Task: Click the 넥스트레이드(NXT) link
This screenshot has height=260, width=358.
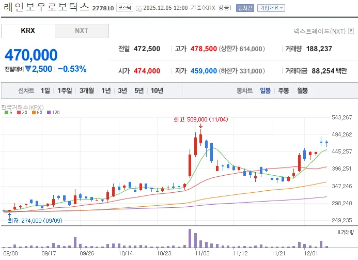Action: click(x=319, y=31)
